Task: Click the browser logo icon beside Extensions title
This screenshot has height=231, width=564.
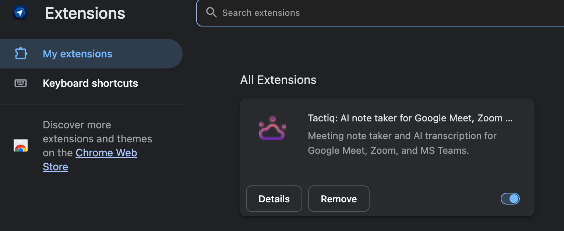Action: tap(20, 13)
